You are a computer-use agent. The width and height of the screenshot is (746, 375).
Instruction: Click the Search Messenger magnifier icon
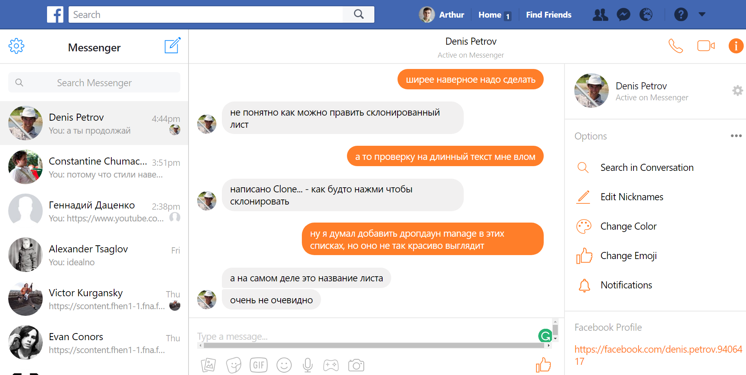click(x=19, y=82)
